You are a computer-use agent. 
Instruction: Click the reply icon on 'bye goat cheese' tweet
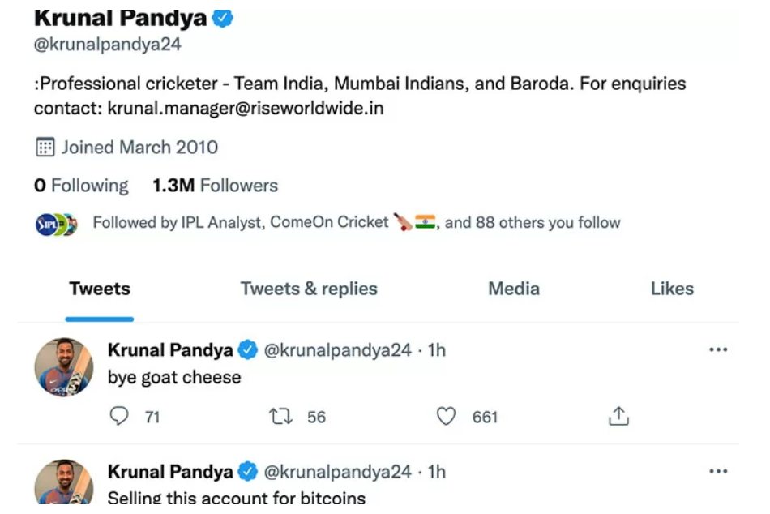coord(119,417)
